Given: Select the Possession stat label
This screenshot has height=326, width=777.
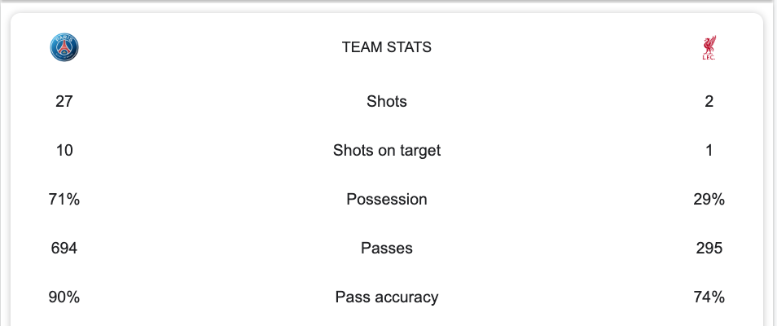Looking at the screenshot, I should [387, 199].
